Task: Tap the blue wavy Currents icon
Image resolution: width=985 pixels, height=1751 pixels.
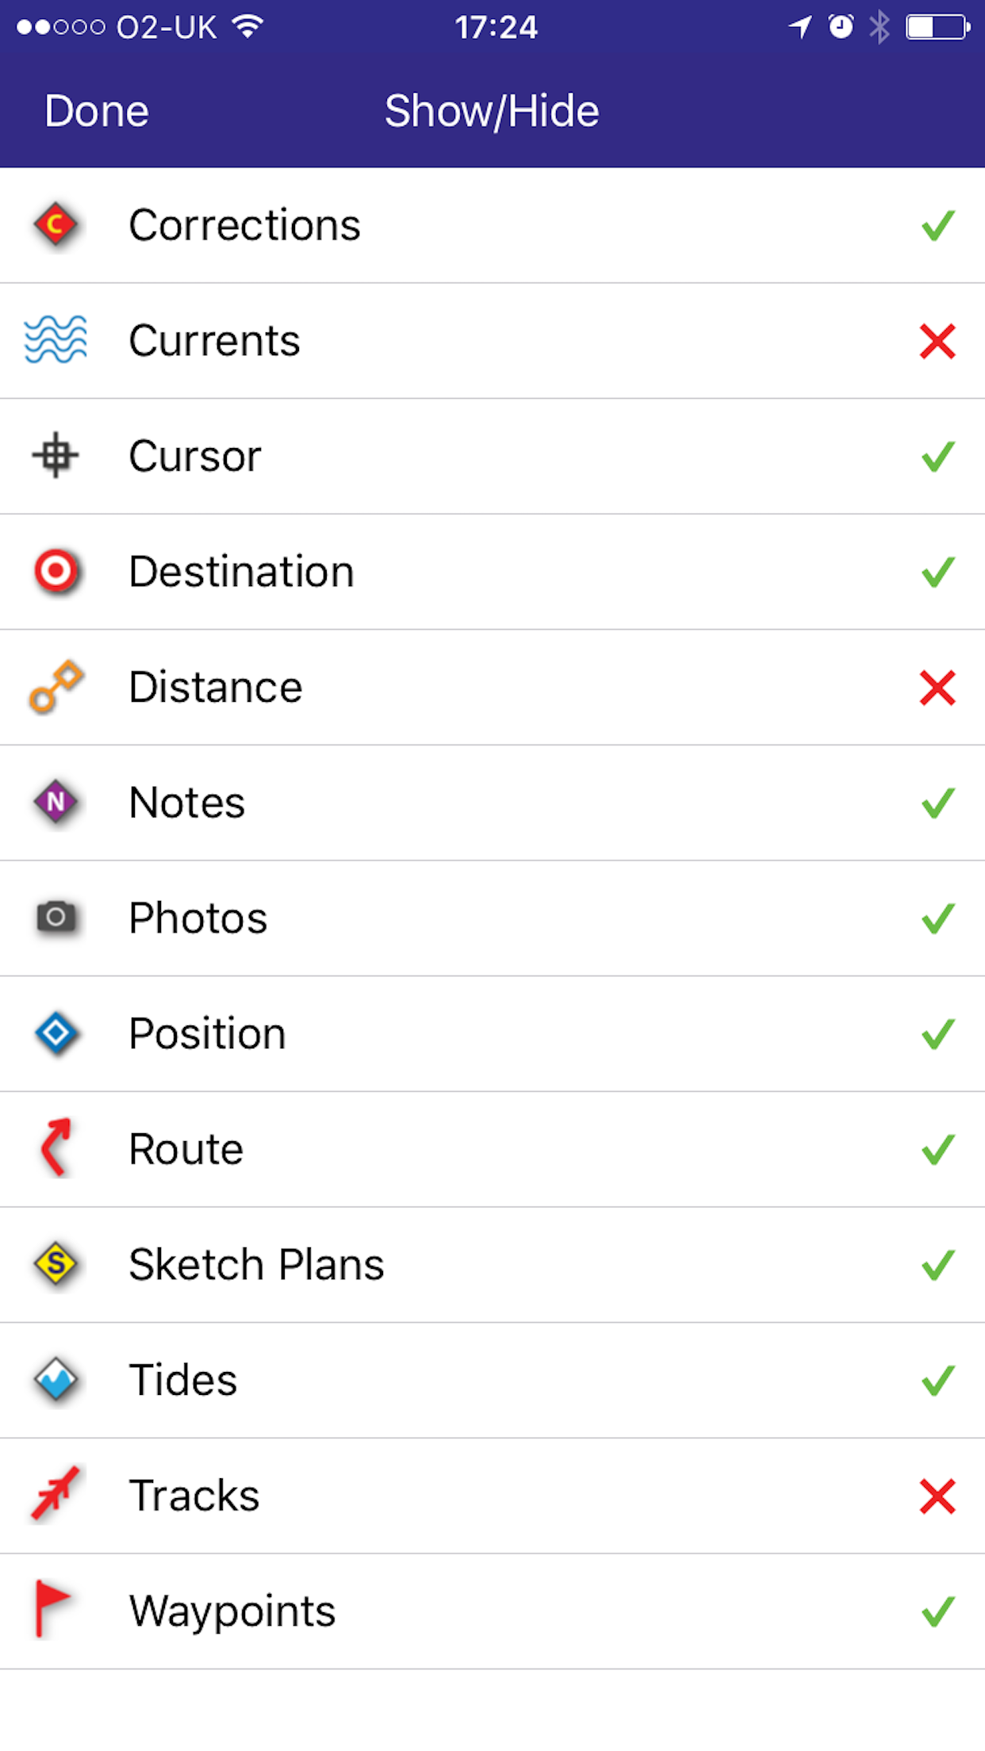Action: [x=56, y=340]
